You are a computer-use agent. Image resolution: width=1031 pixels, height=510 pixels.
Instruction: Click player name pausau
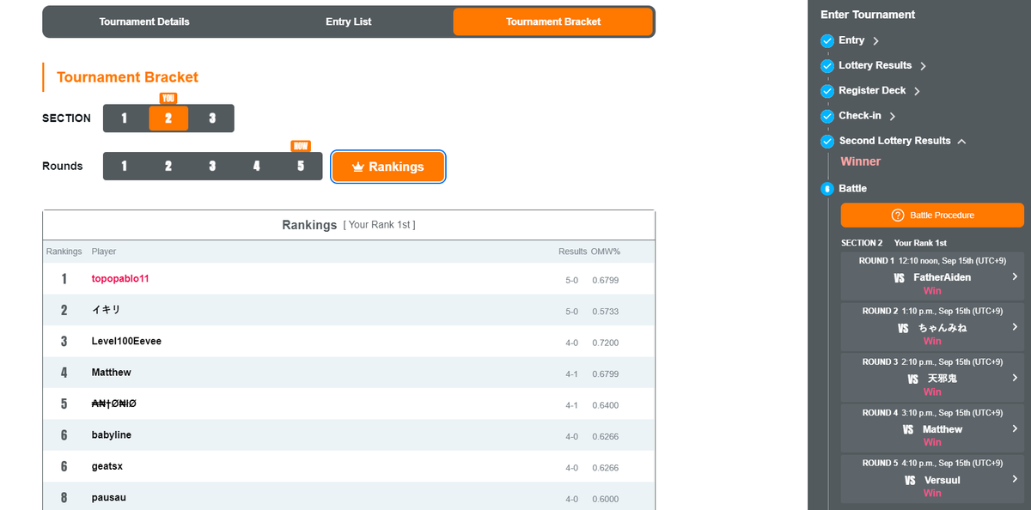[109, 497]
